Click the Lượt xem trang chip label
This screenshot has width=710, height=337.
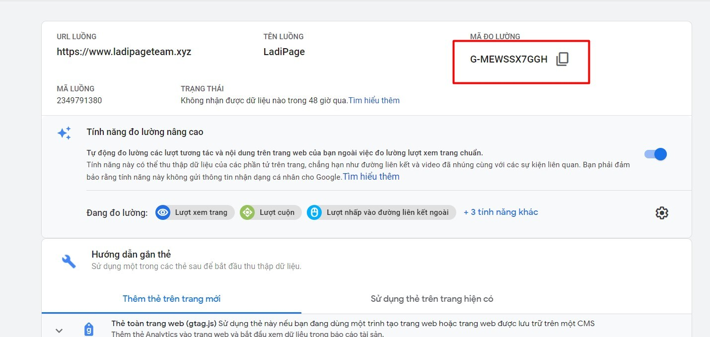201,212
